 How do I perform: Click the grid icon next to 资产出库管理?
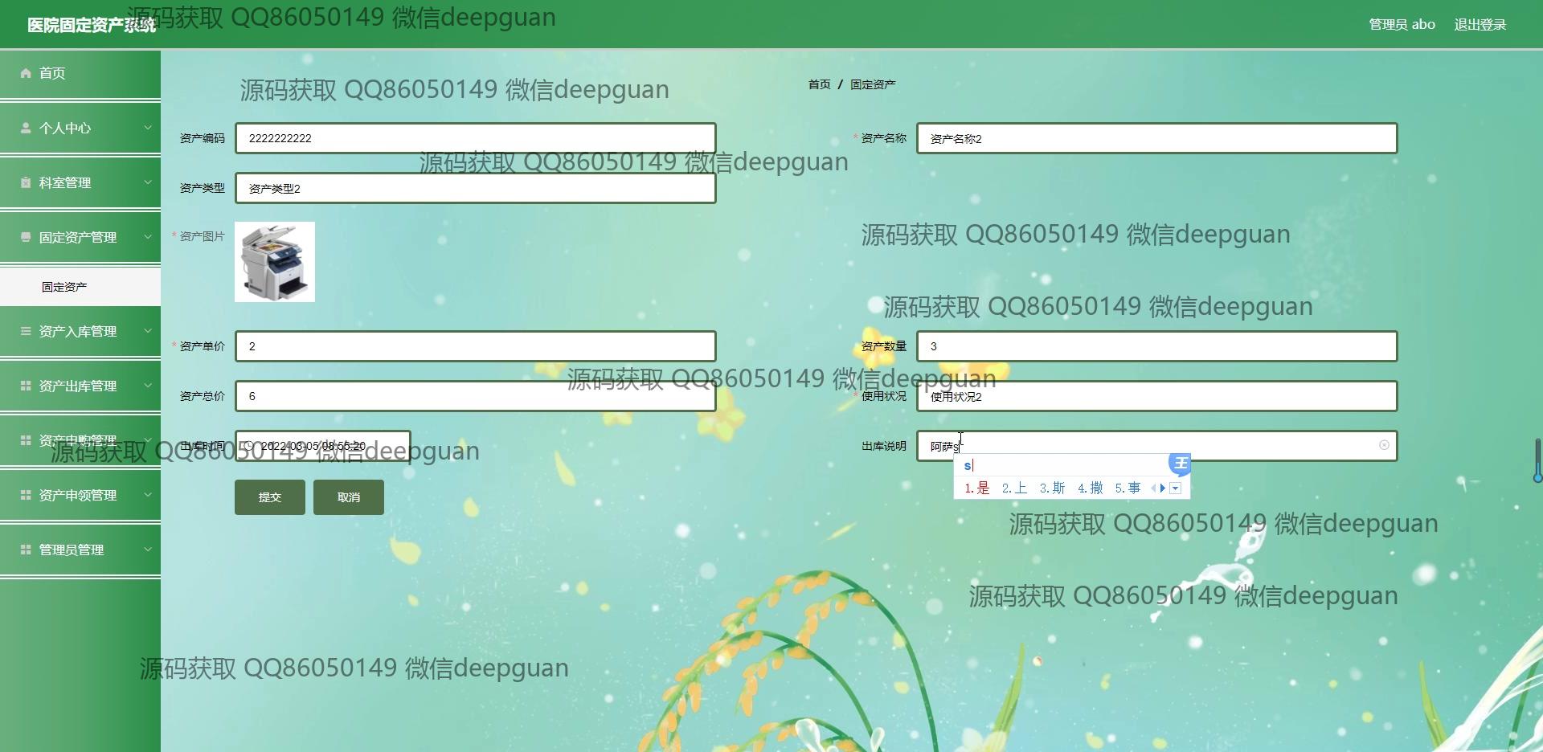tap(26, 386)
